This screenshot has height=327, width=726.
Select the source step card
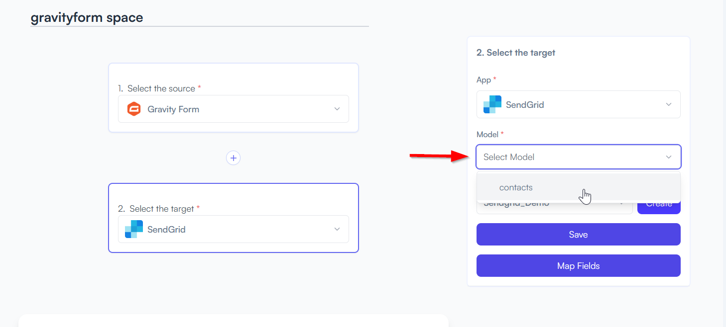[234, 97]
